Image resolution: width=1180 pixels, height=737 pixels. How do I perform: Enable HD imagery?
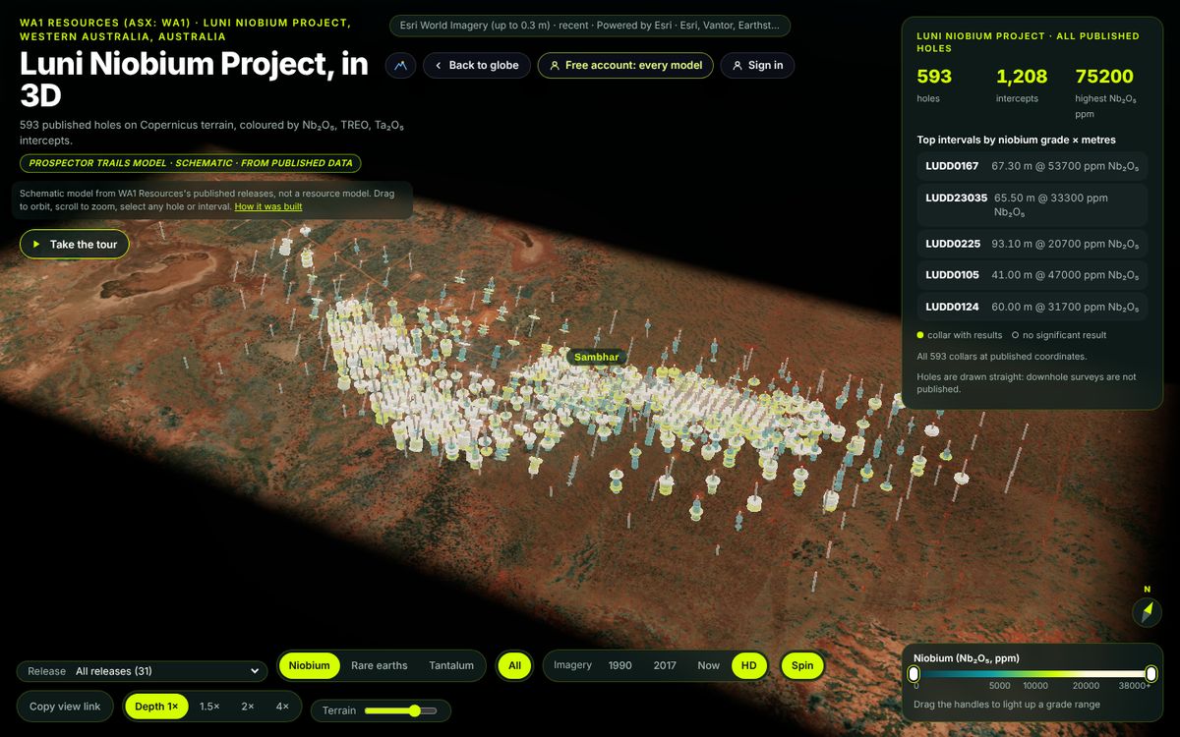(749, 665)
